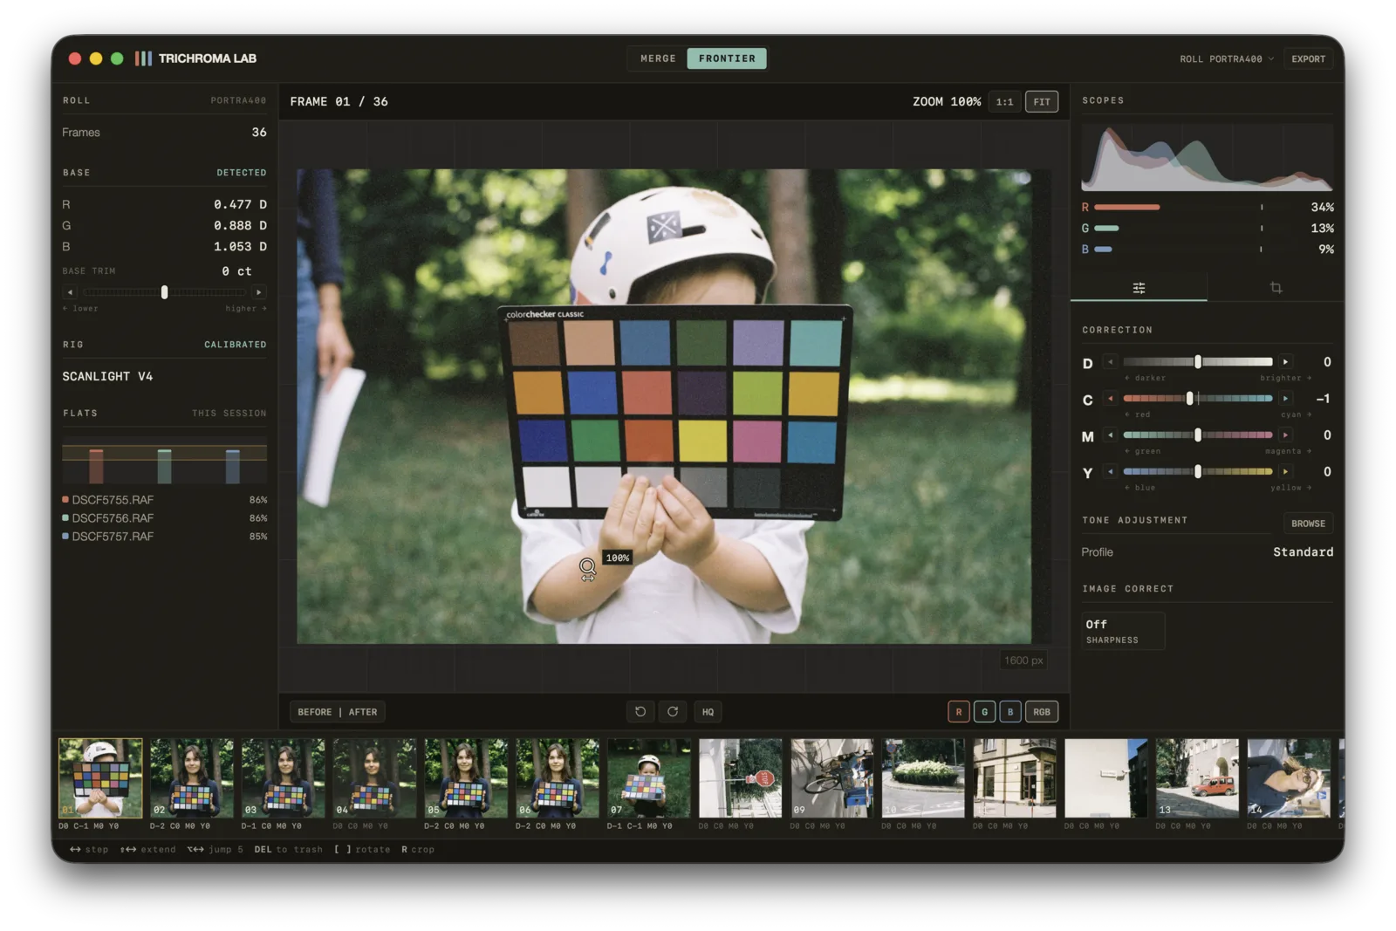Adjust the Base Trim slider
The height and width of the screenshot is (931, 1396).
(x=165, y=292)
